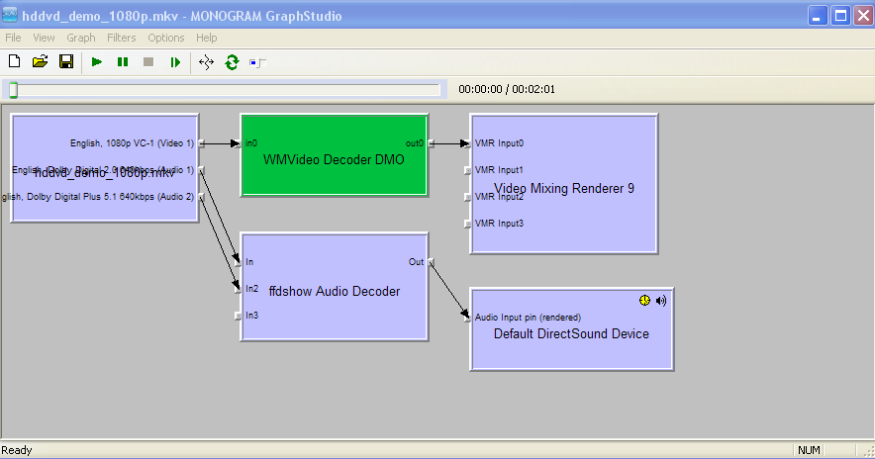The width and height of the screenshot is (875, 459).
Task: Click the Video 1 output pin
Action: (202, 143)
